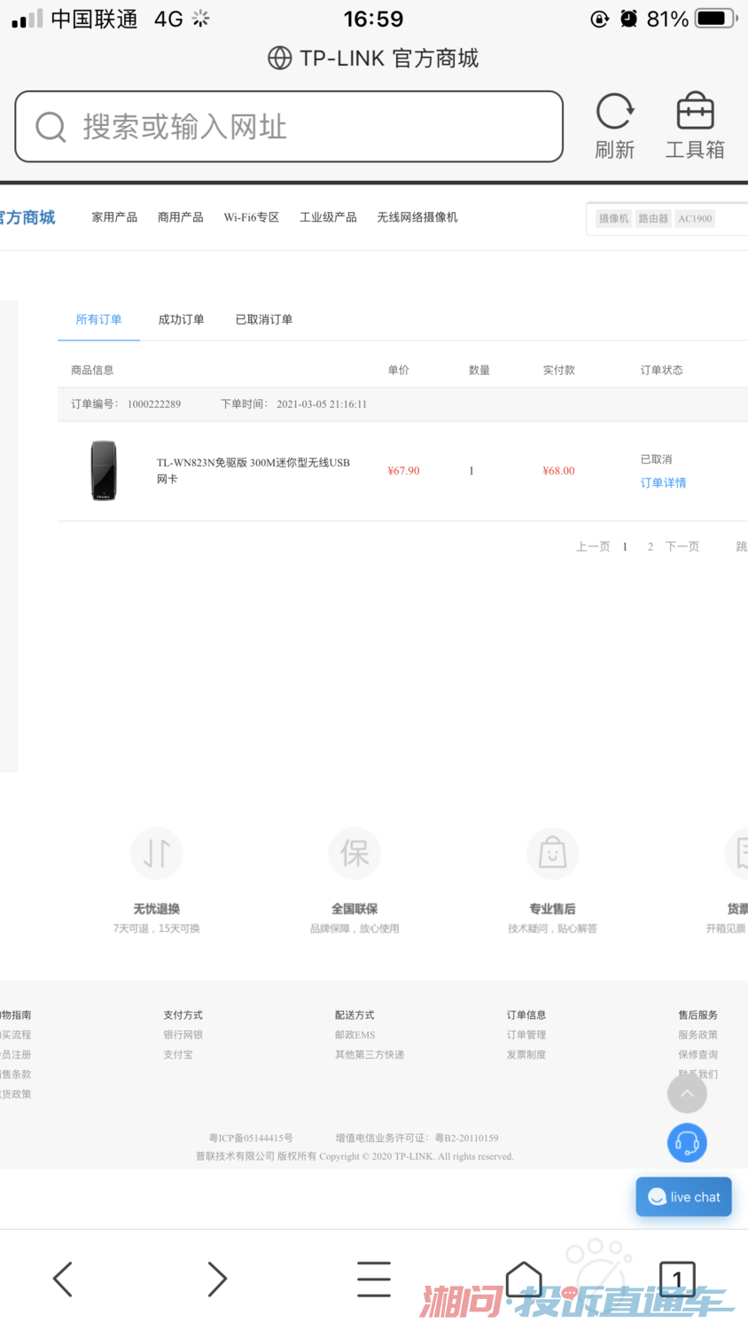Screen dimensions: 748x1330
Task: Go to page 2 of orders
Action: click(x=650, y=546)
